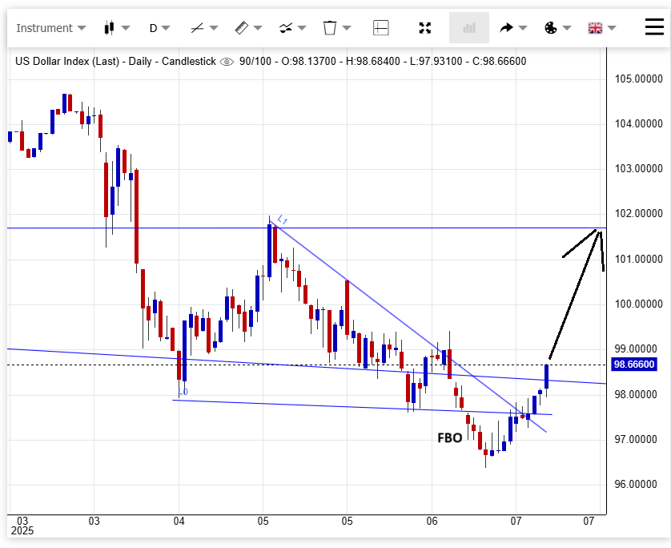Viewport: 671px width, 548px height.
Task: Click the greyed bar chart volume button
Action: point(469,28)
